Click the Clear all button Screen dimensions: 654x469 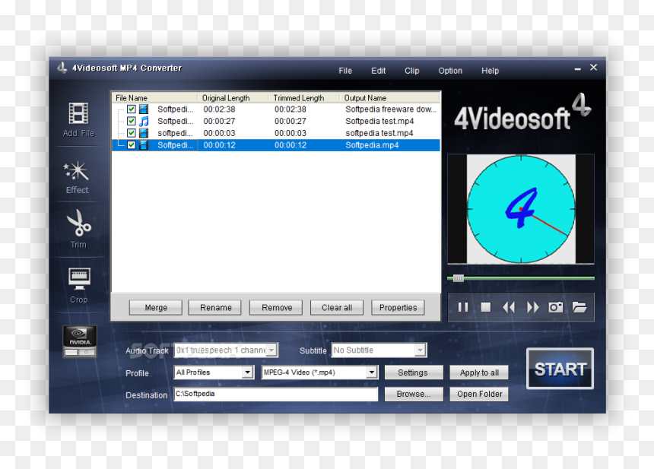coord(337,308)
